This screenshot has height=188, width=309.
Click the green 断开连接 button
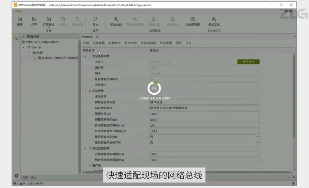[248, 62]
